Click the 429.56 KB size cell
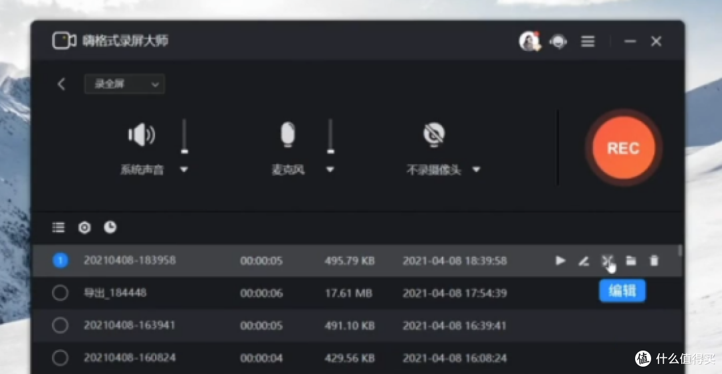Viewport: 722px width, 374px height. click(350, 358)
